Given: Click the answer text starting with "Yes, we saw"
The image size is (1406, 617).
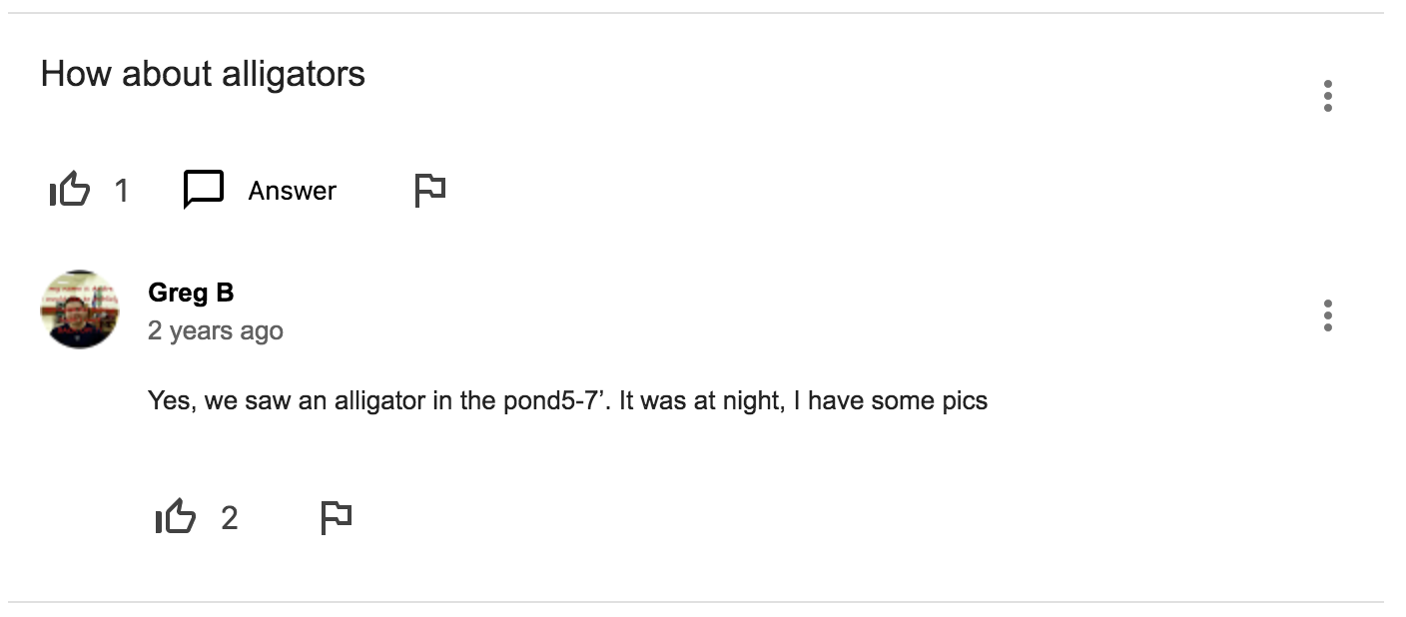Looking at the screenshot, I should pyautogui.click(x=567, y=401).
